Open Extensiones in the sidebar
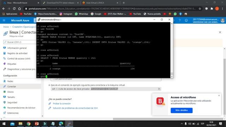226x127 pixels. (13, 113)
